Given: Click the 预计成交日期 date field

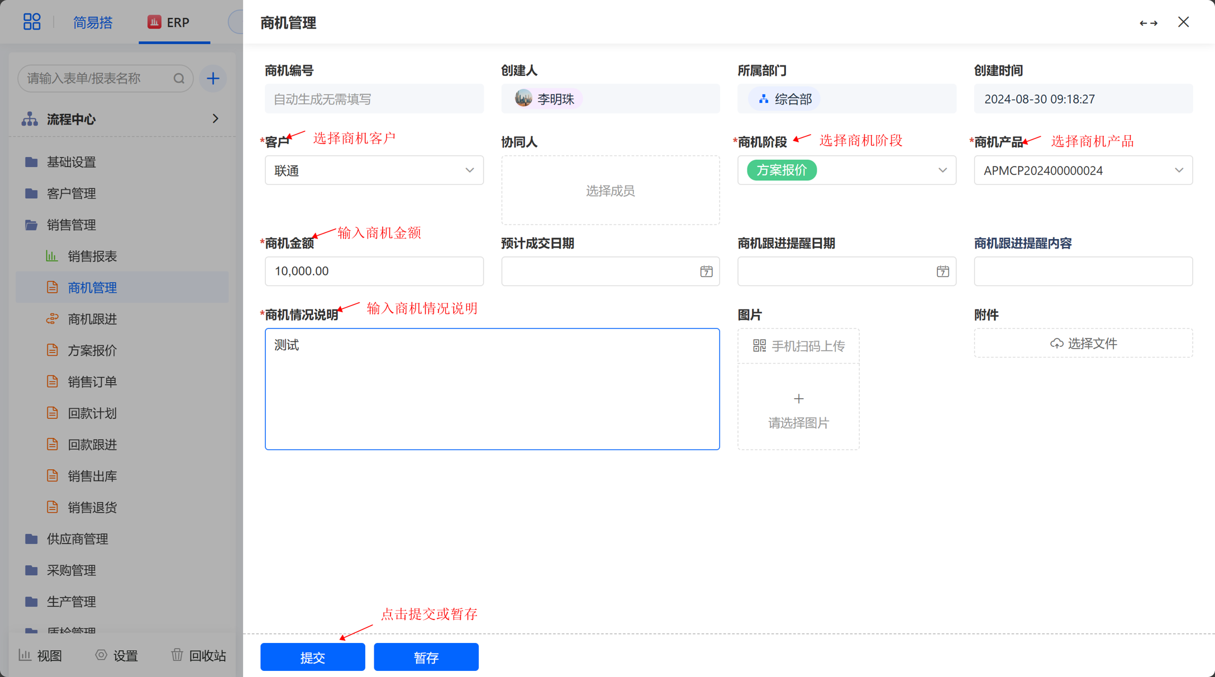Looking at the screenshot, I should (x=610, y=271).
